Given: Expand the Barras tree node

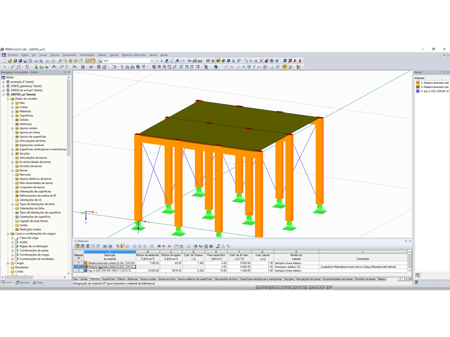Looking at the screenshot, I should (x=12, y=170).
